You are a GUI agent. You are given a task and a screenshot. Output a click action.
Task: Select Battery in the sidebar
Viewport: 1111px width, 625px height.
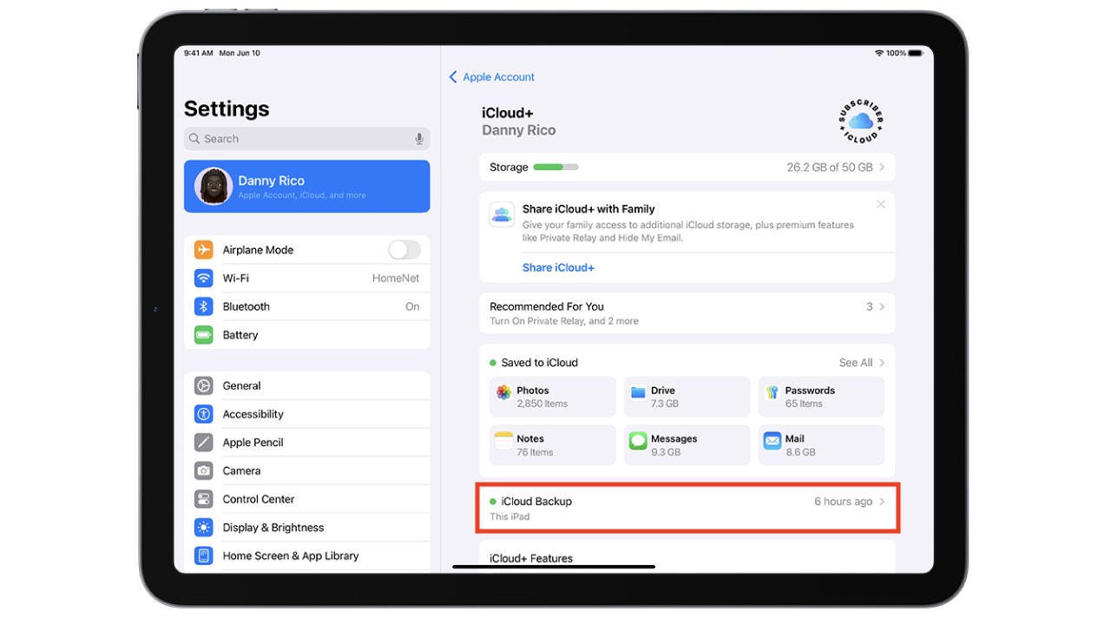click(307, 335)
